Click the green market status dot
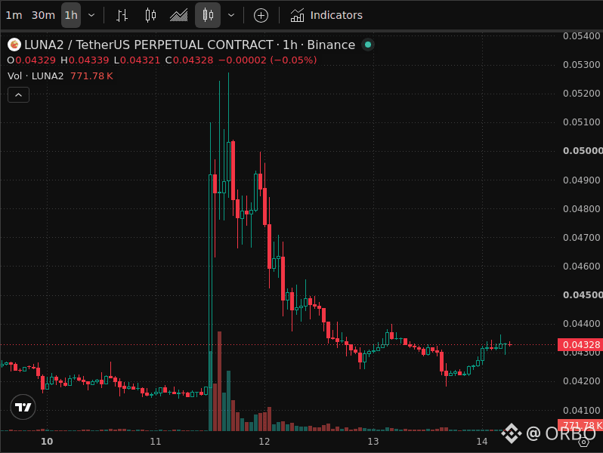This screenshot has width=603, height=453. pos(368,45)
